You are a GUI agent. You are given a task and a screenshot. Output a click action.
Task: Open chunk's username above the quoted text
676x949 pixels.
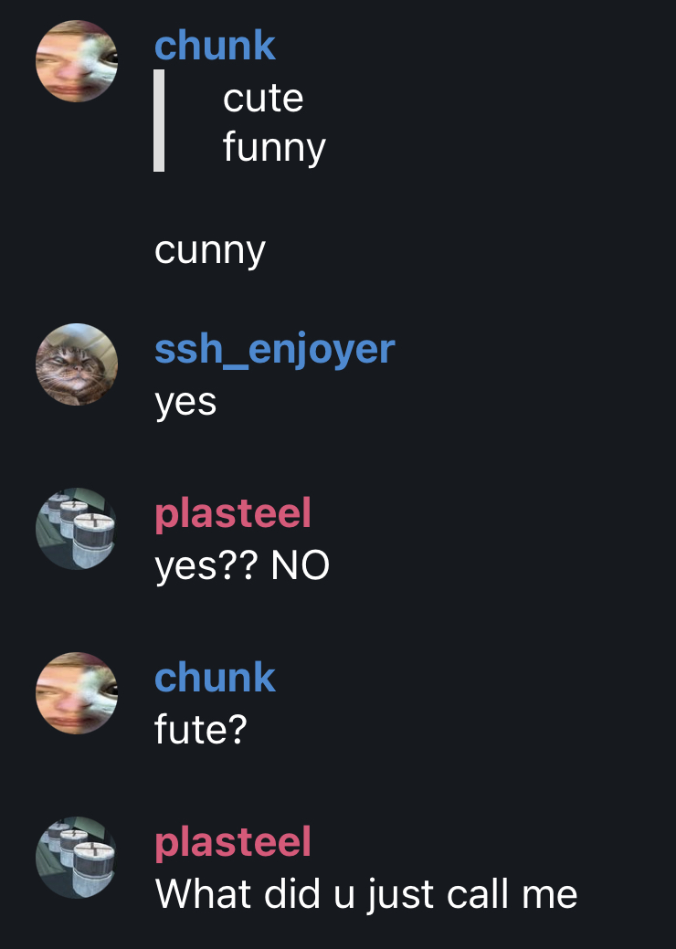(x=215, y=45)
